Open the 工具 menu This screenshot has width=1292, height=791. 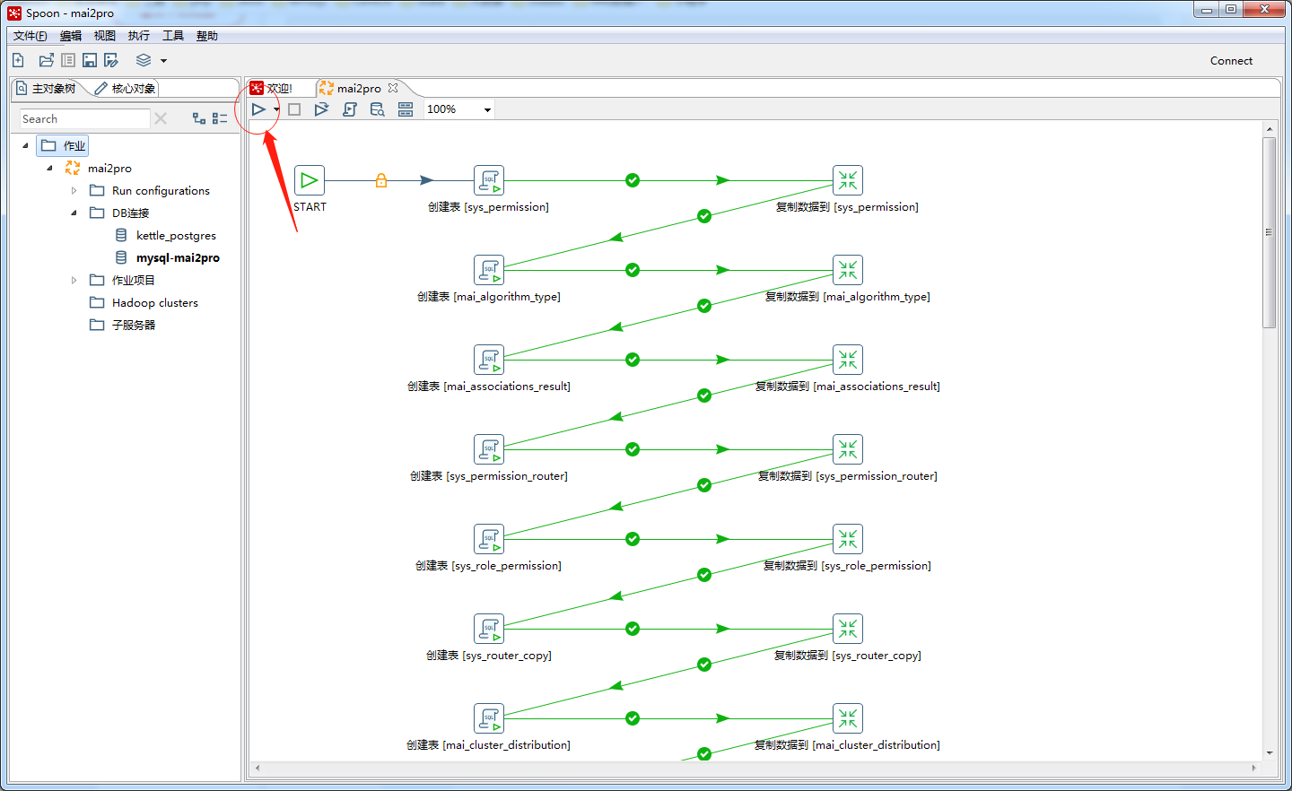click(172, 35)
